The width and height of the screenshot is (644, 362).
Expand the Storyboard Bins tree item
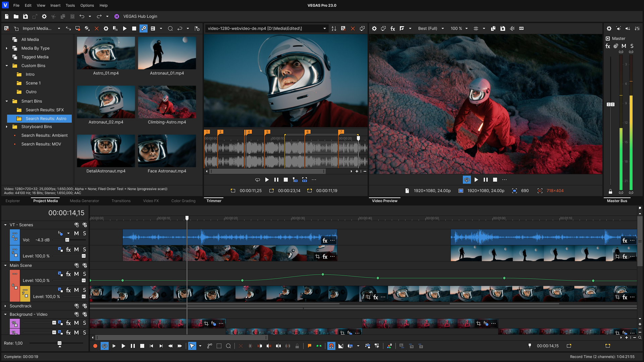click(7, 127)
